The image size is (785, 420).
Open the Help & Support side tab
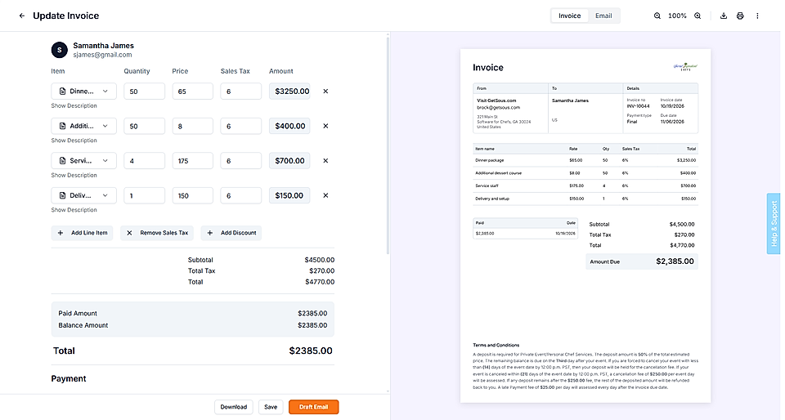774,224
